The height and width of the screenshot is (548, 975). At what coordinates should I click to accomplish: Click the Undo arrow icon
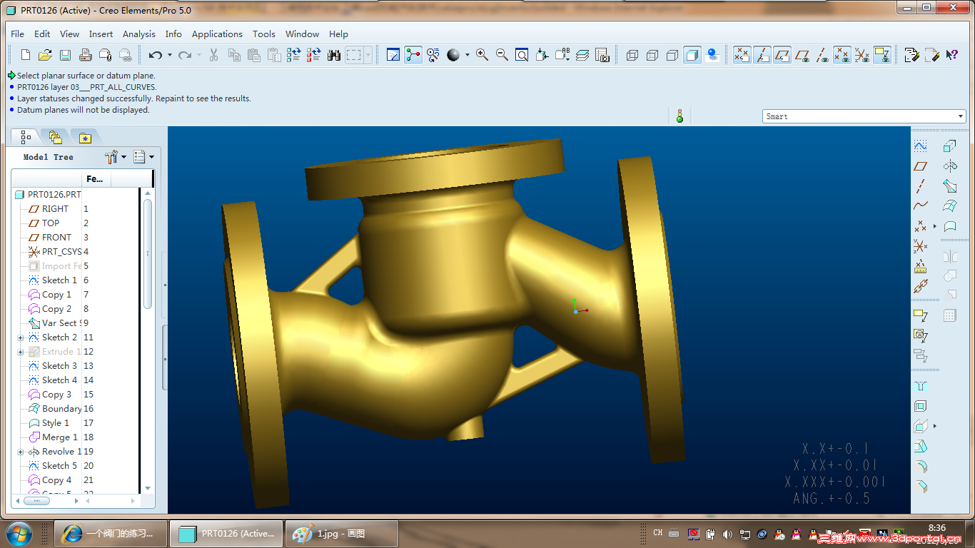pyautogui.click(x=155, y=55)
